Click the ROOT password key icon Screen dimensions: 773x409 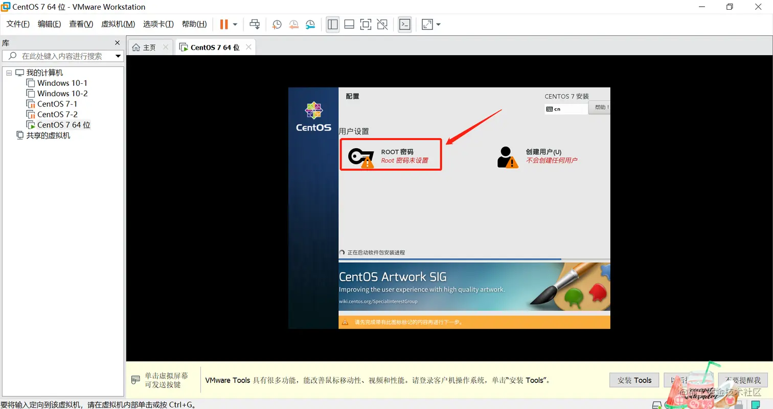(x=360, y=157)
